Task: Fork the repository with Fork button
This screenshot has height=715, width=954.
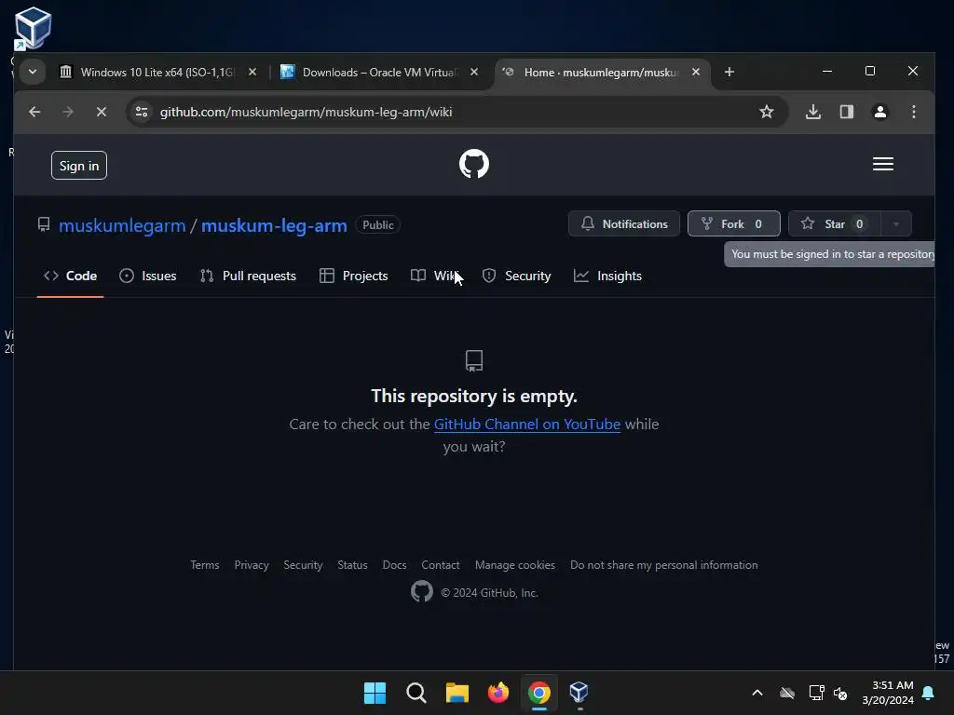Action: pyautogui.click(x=734, y=223)
